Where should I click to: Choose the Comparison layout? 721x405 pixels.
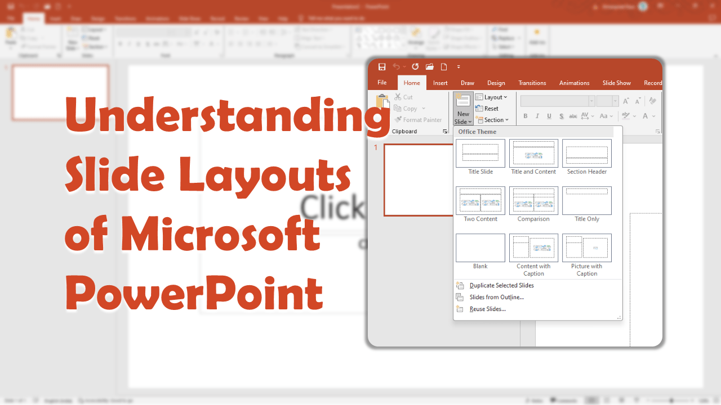tap(533, 204)
